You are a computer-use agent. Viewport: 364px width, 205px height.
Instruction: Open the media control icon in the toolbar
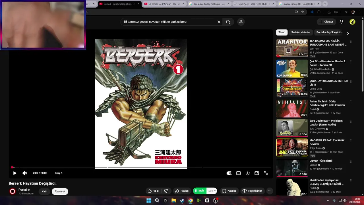(x=346, y=12)
